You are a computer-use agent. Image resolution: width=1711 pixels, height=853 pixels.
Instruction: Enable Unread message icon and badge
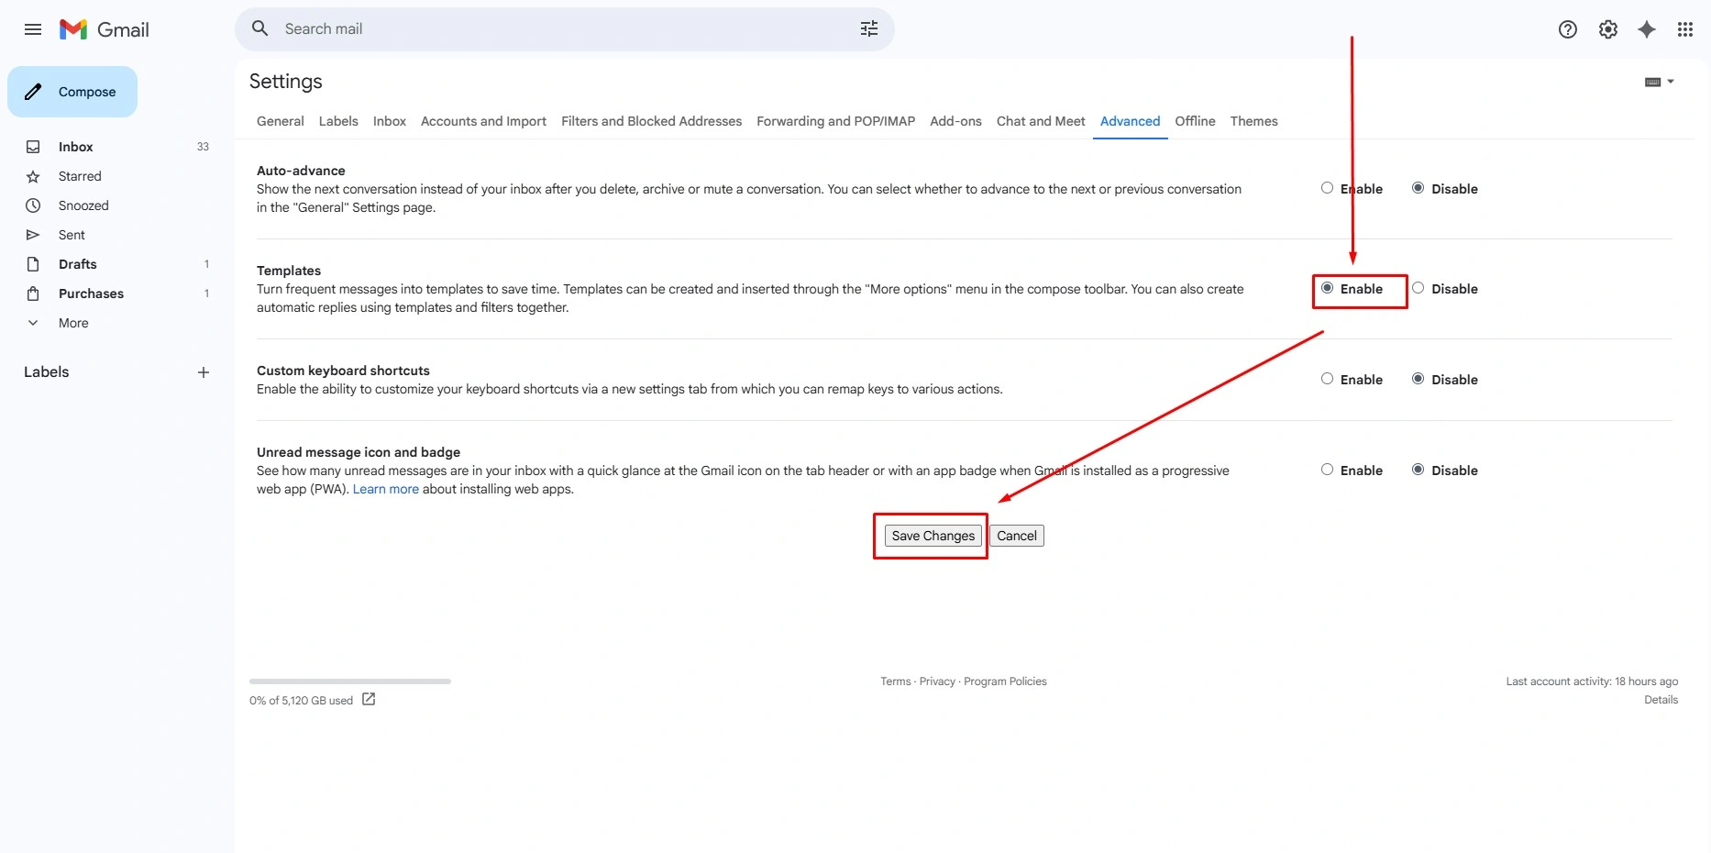pos(1327,470)
